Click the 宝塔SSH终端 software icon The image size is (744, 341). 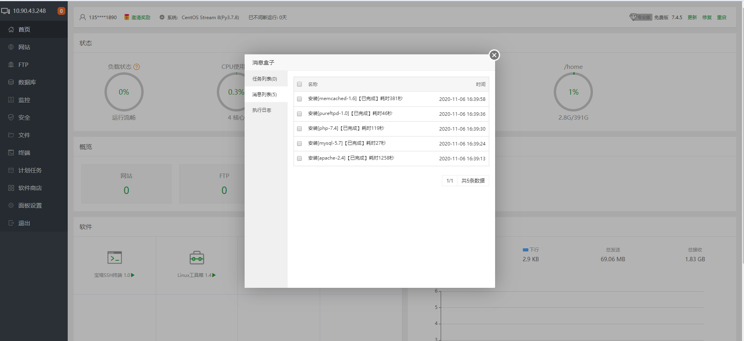pos(115,258)
